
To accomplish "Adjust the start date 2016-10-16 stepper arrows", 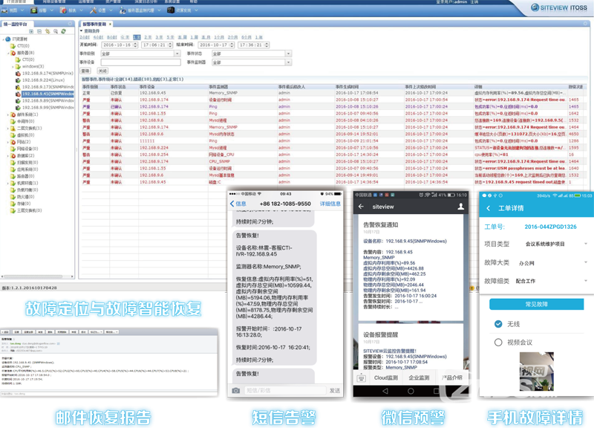I will (135, 45).
